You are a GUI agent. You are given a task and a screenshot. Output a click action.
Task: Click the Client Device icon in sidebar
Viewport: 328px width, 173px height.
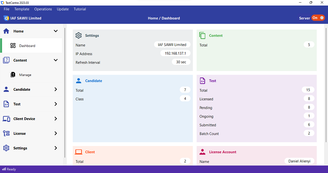tap(6, 119)
